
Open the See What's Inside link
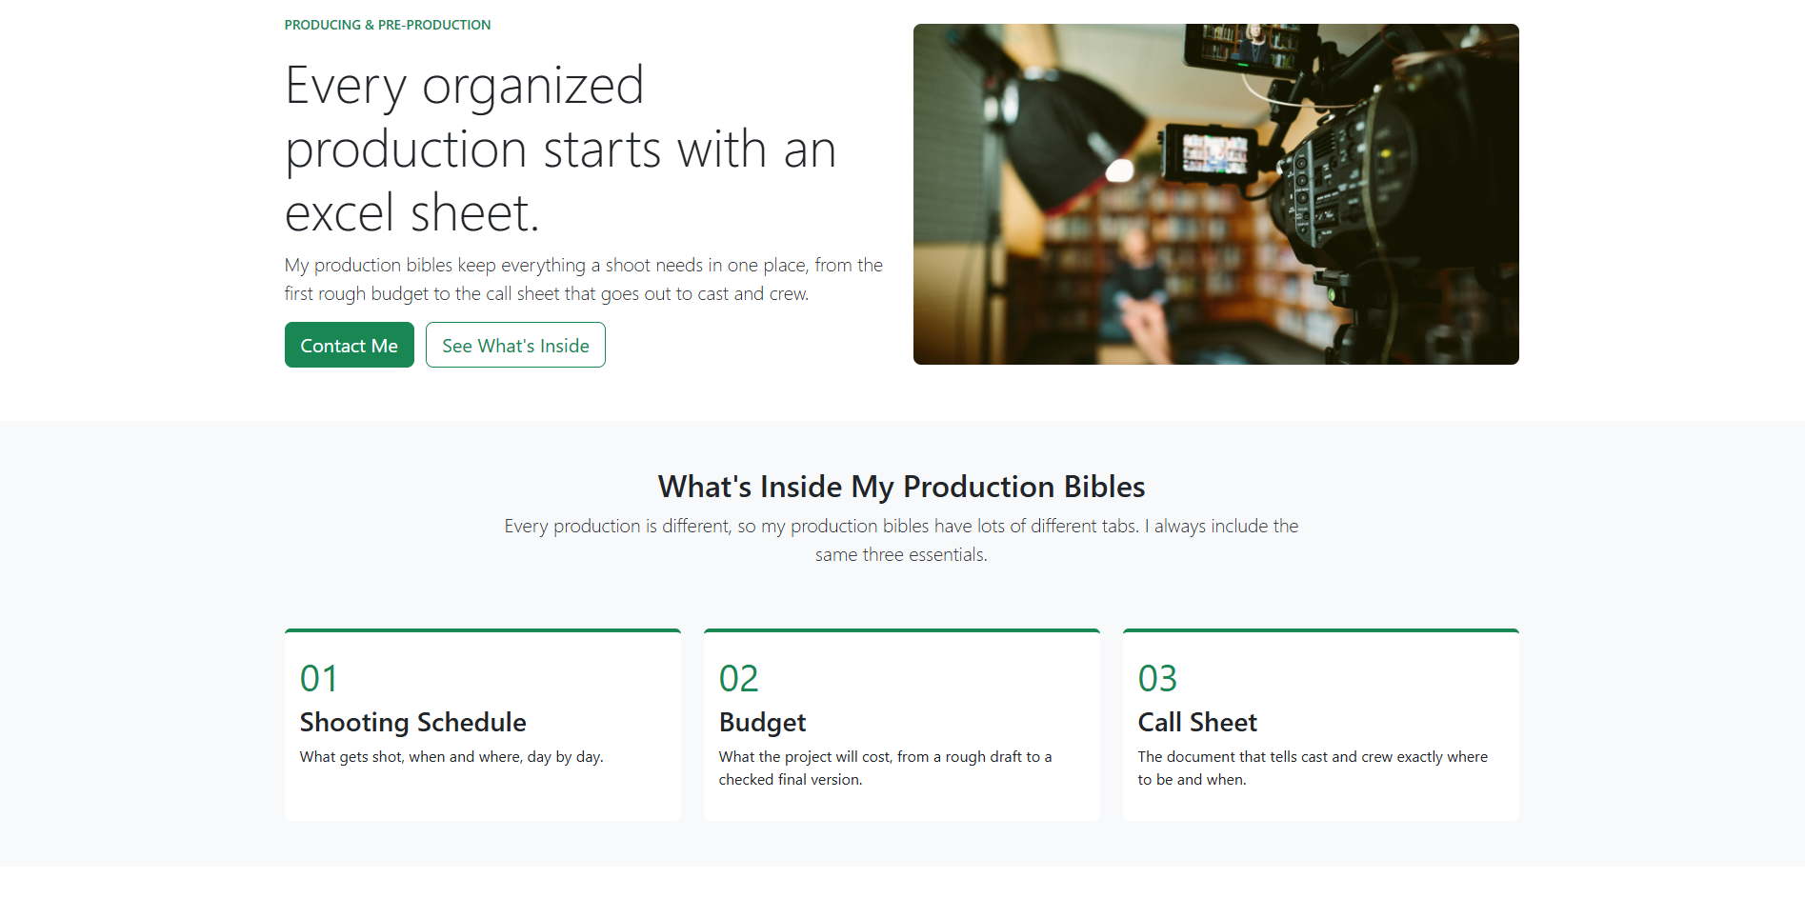click(x=515, y=345)
